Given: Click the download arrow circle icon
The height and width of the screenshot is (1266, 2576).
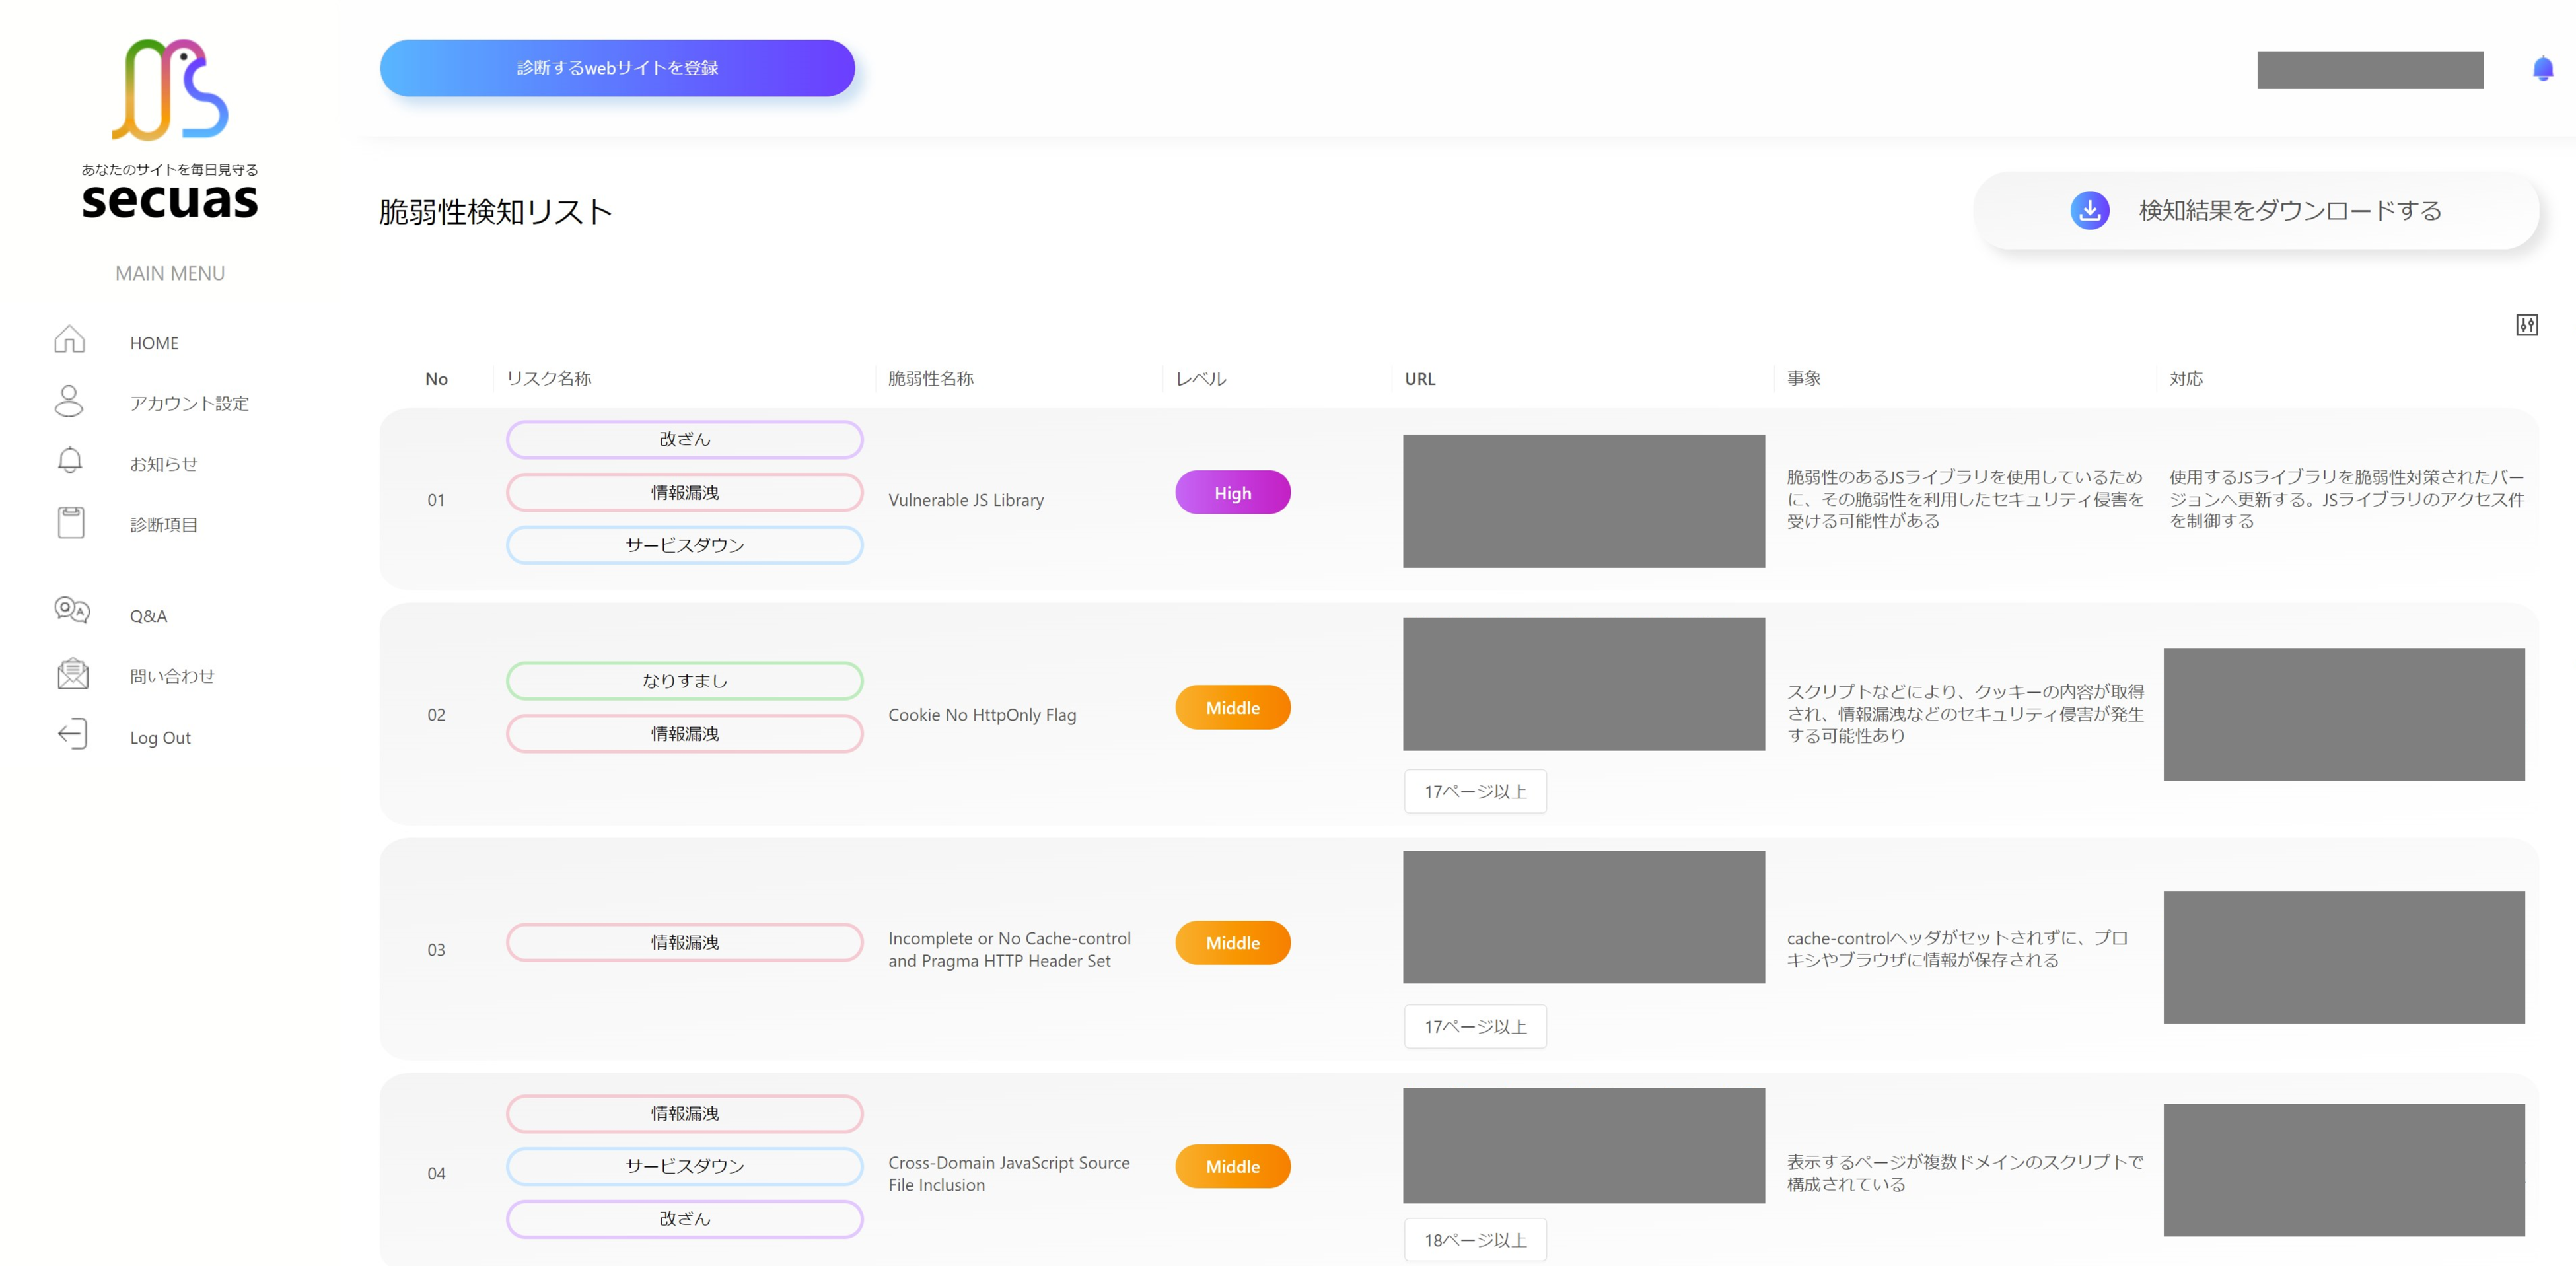Looking at the screenshot, I should click(2089, 210).
